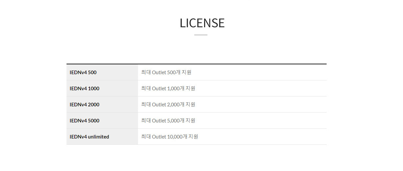Select the description beside IEDNv4 5000
403x171 pixels.
pyautogui.click(x=168, y=120)
